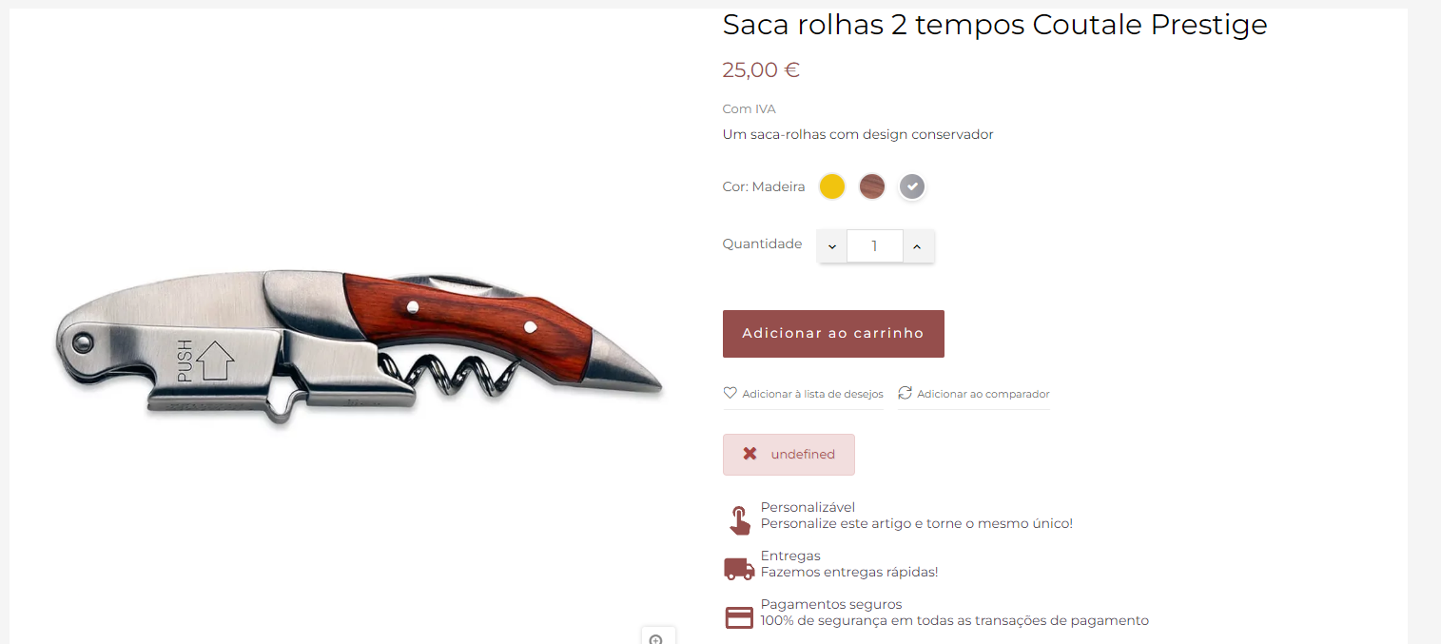
Task: Click Adicionar ao comparador link
Action: coord(983,394)
